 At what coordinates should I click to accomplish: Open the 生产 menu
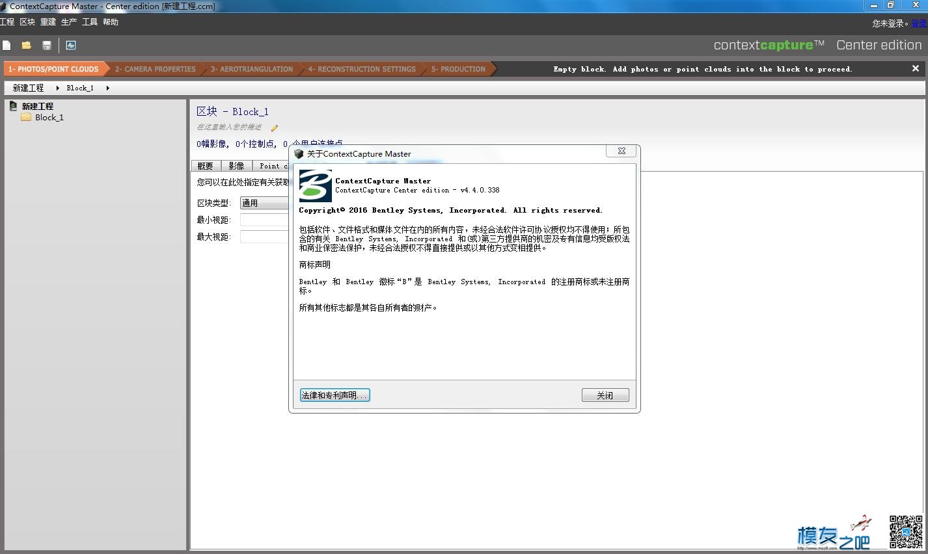click(x=69, y=22)
